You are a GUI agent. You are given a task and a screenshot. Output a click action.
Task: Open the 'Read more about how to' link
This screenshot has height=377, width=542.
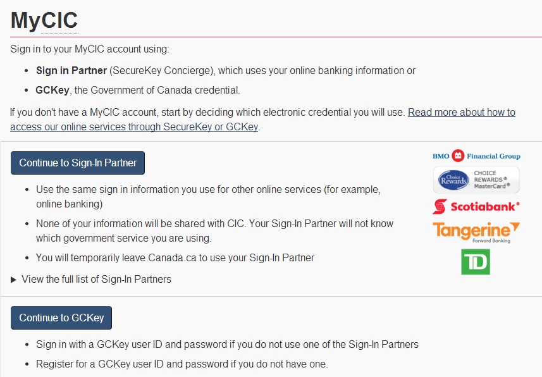[462, 113]
